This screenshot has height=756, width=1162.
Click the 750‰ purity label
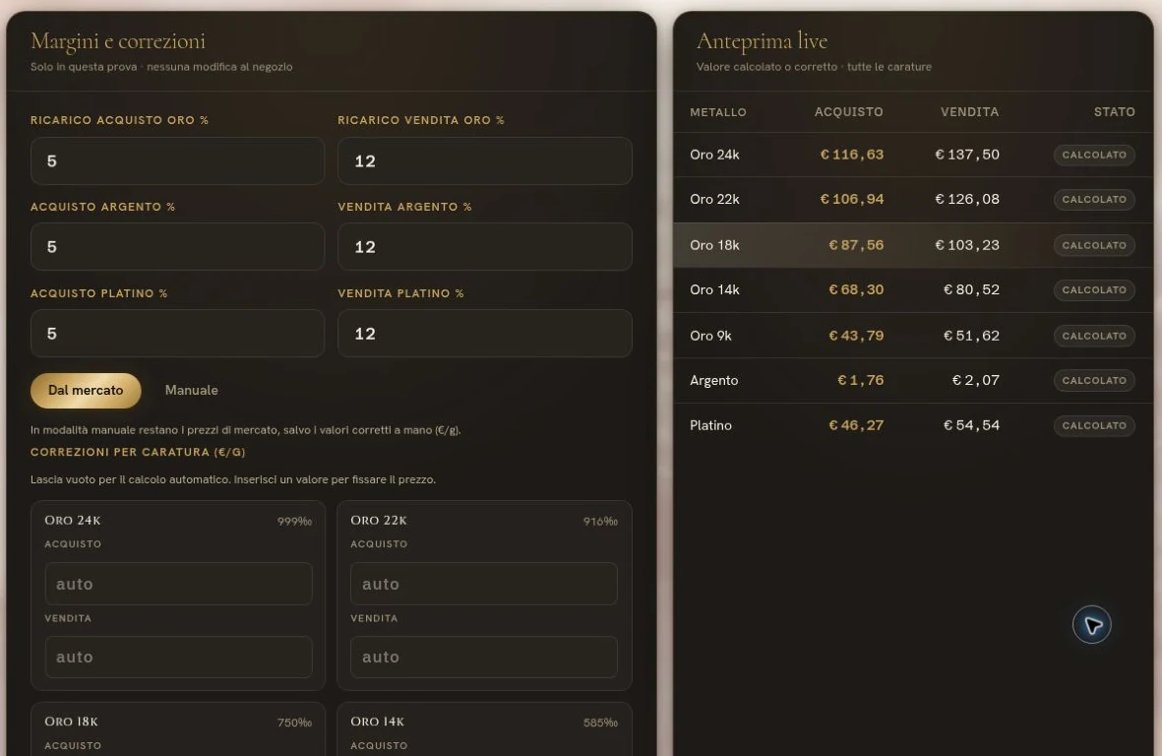point(294,723)
